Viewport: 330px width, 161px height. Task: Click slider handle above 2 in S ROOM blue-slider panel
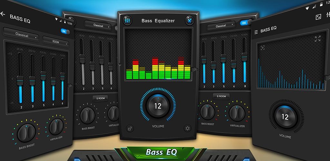point(204,60)
